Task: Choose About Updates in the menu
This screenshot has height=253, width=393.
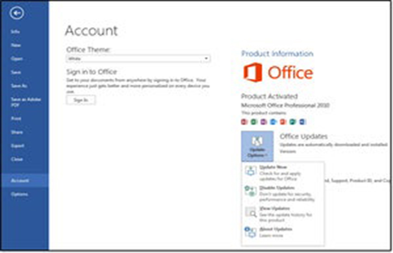Action: pyautogui.click(x=283, y=232)
